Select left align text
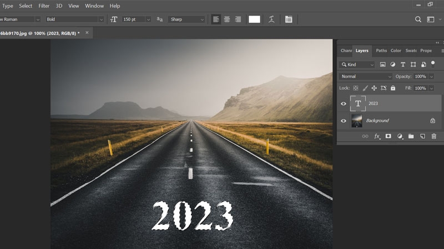The height and width of the screenshot is (249, 444). [216, 19]
